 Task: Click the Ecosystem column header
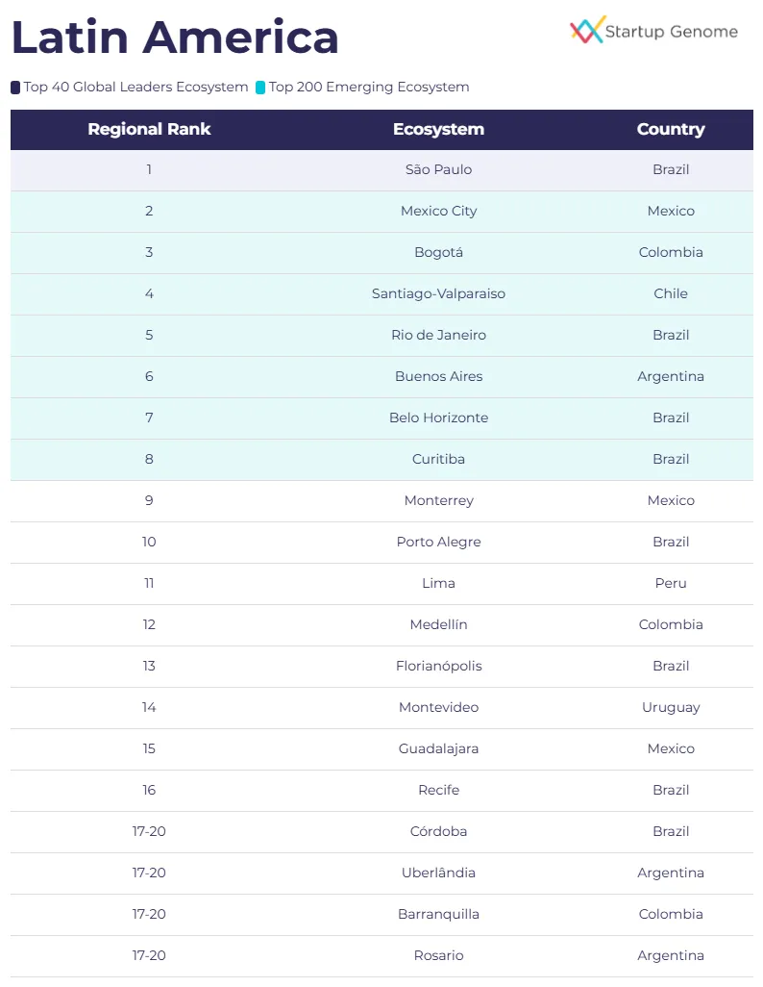tap(438, 130)
